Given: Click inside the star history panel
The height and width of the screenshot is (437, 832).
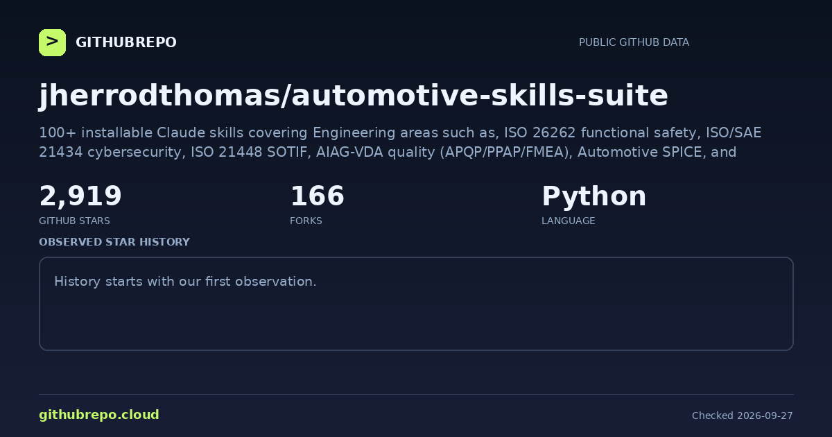Looking at the screenshot, I should [416, 304].
